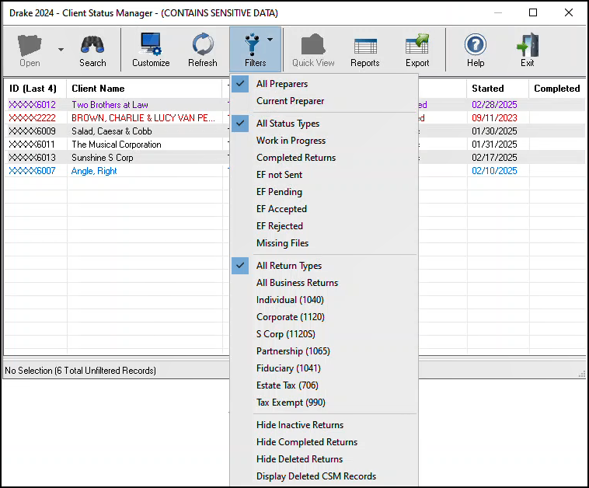Maximize the Client Status Manager window
Viewport: 589px width, 488px height.
532,12
